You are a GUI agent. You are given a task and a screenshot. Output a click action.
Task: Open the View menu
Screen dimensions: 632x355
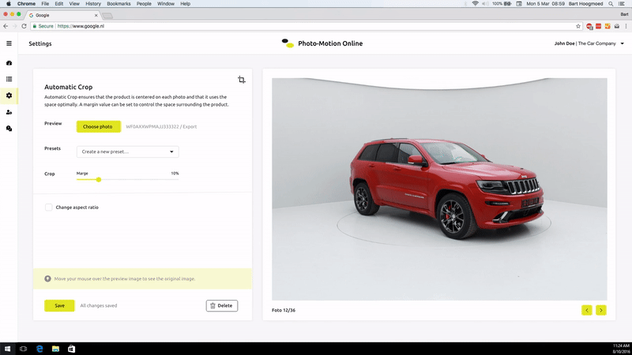(74, 4)
